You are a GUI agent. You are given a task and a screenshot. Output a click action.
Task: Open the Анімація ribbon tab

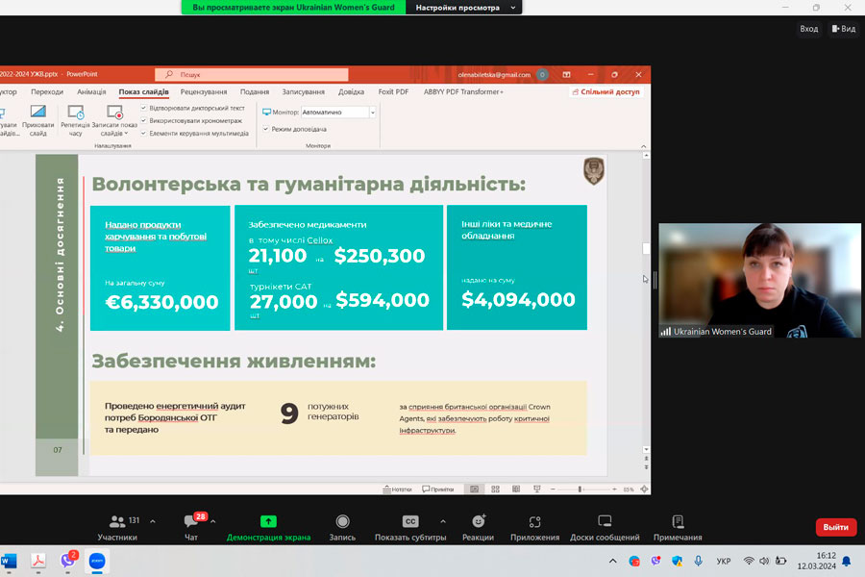91,91
